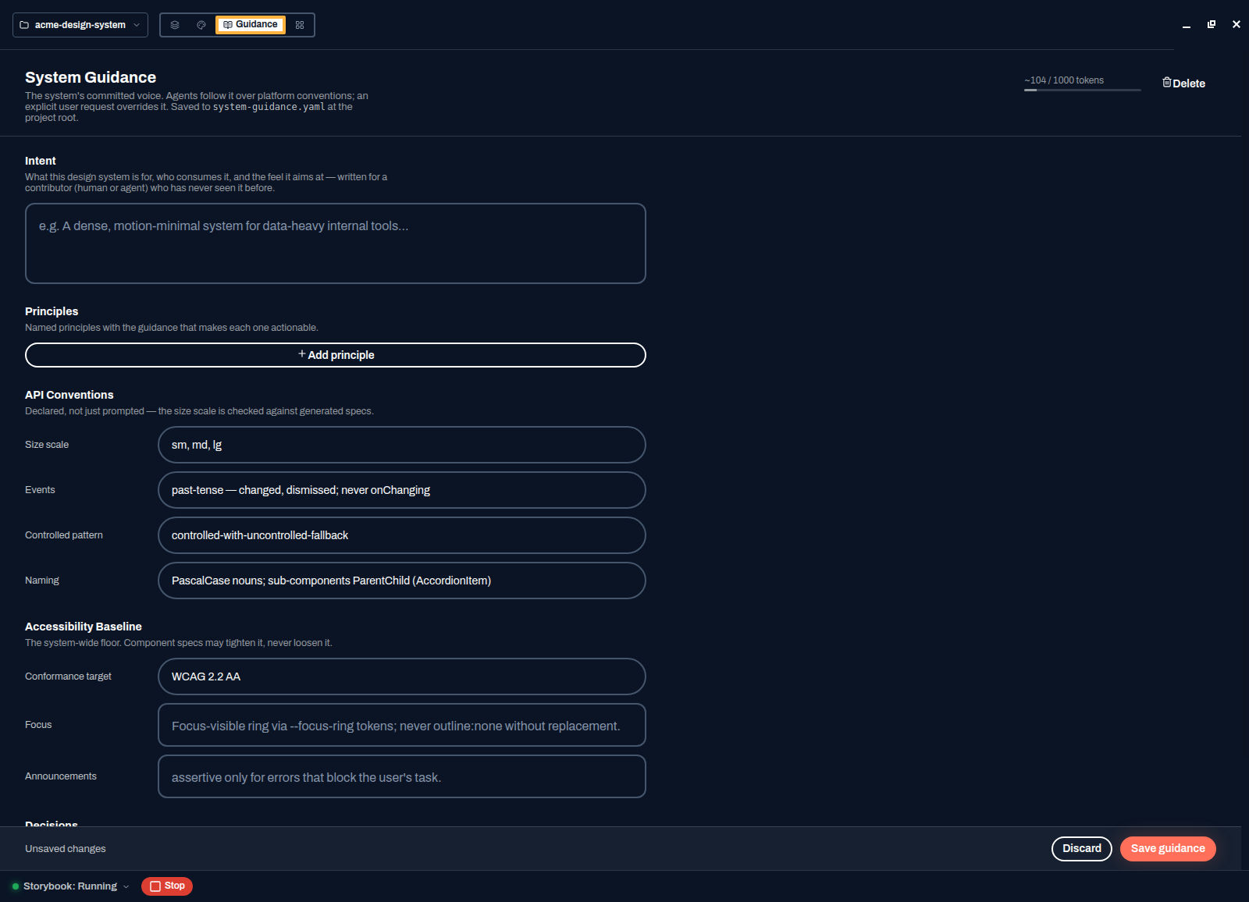Save the guidance

pos(1168,849)
